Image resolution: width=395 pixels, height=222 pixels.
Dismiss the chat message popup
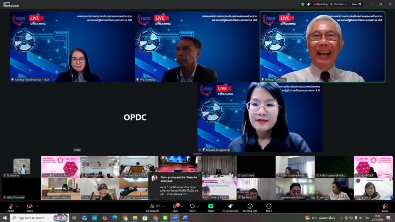click(x=199, y=175)
